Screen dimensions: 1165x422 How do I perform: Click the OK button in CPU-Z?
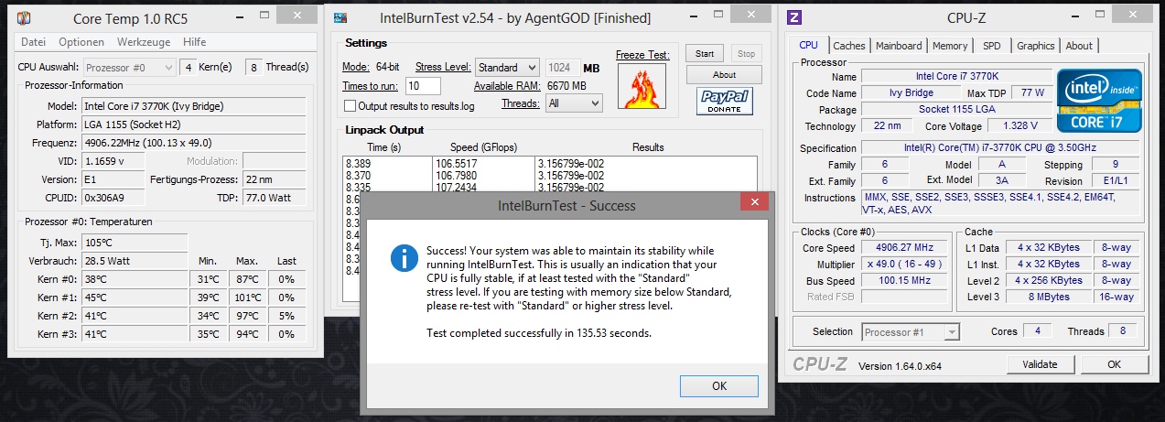point(1114,364)
